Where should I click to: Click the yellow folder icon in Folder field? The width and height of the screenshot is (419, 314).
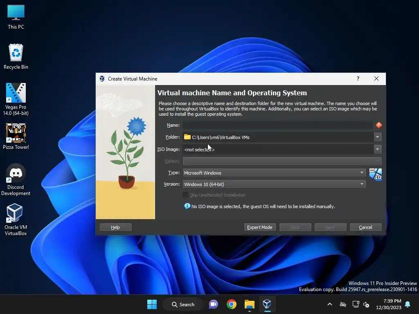coord(187,137)
